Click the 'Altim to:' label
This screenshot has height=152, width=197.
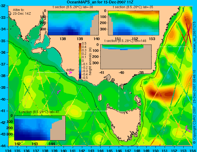point(19,10)
